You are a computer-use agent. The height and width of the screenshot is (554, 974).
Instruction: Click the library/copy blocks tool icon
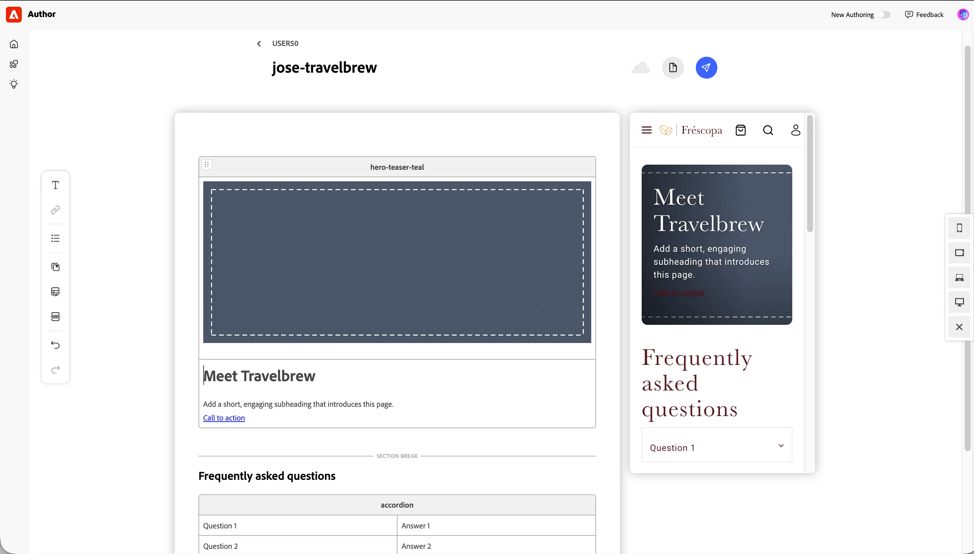[56, 267]
